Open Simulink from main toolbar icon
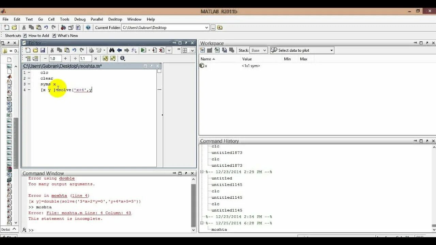436x245 pixels. click(x=63, y=28)
